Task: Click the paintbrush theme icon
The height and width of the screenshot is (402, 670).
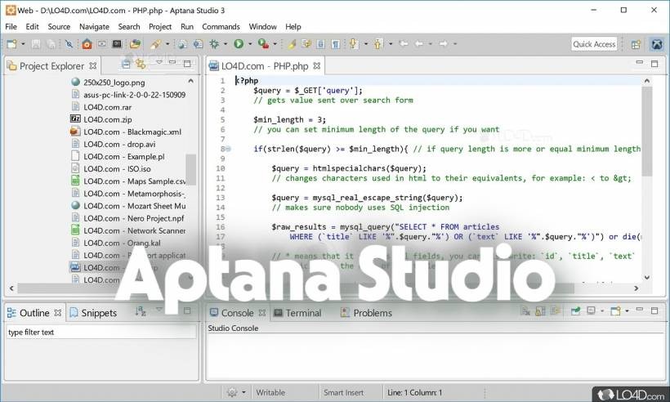Action: point(155,44)
